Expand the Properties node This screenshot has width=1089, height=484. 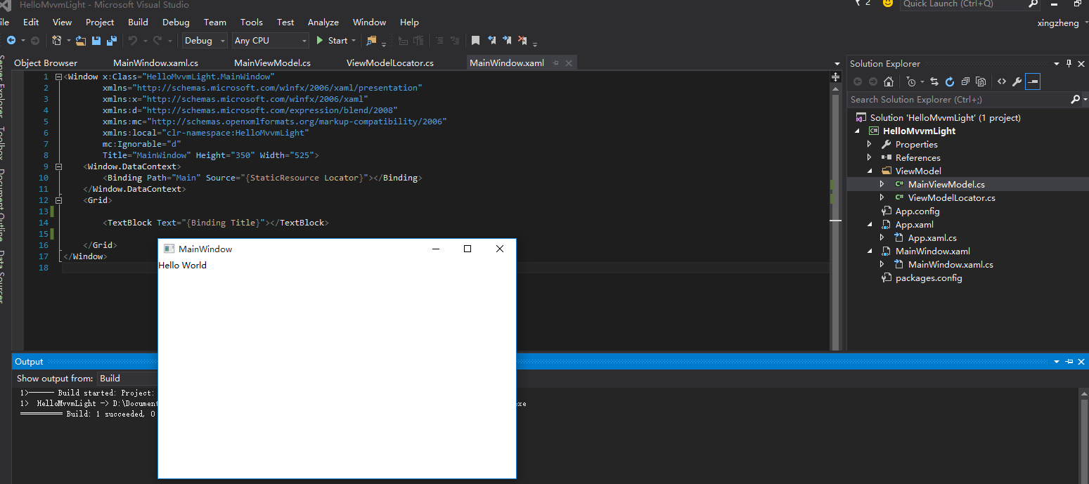[870, 145]
